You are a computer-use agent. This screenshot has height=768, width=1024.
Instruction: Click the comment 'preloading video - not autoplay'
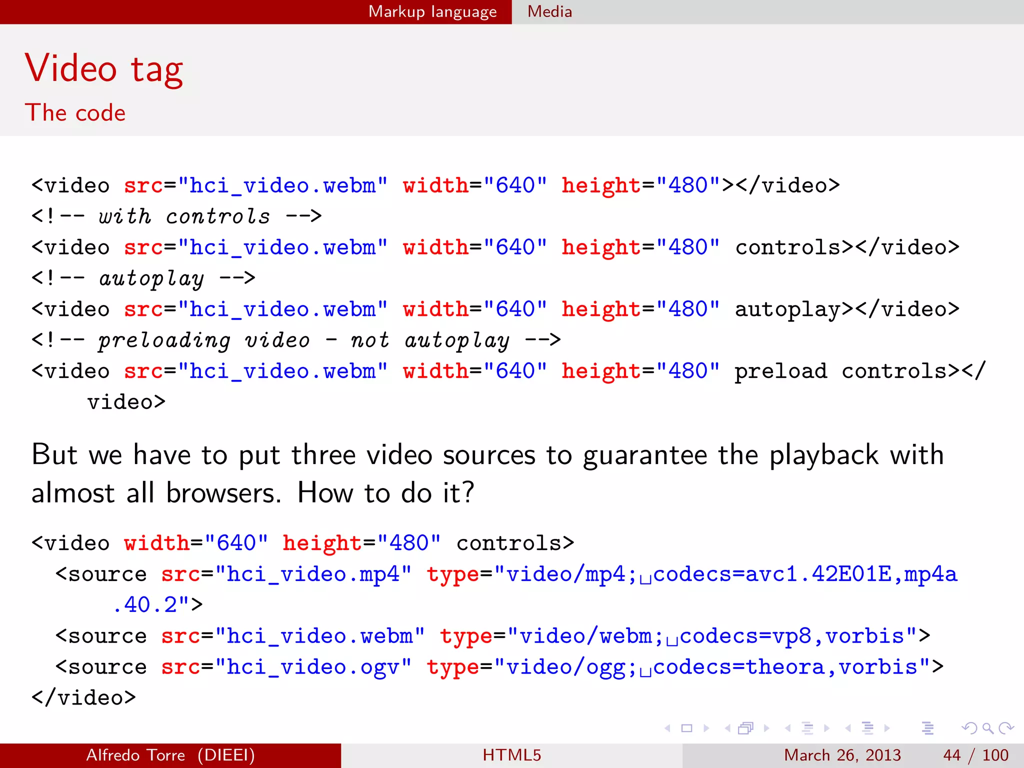304,340
